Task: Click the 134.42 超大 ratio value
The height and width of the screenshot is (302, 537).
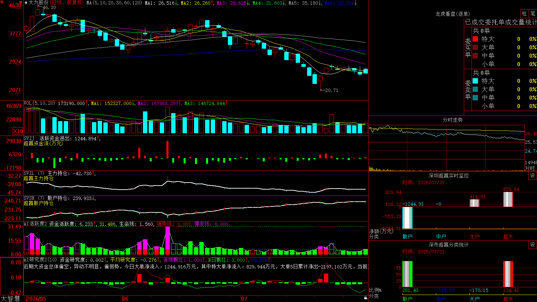Action: point(511,290)
